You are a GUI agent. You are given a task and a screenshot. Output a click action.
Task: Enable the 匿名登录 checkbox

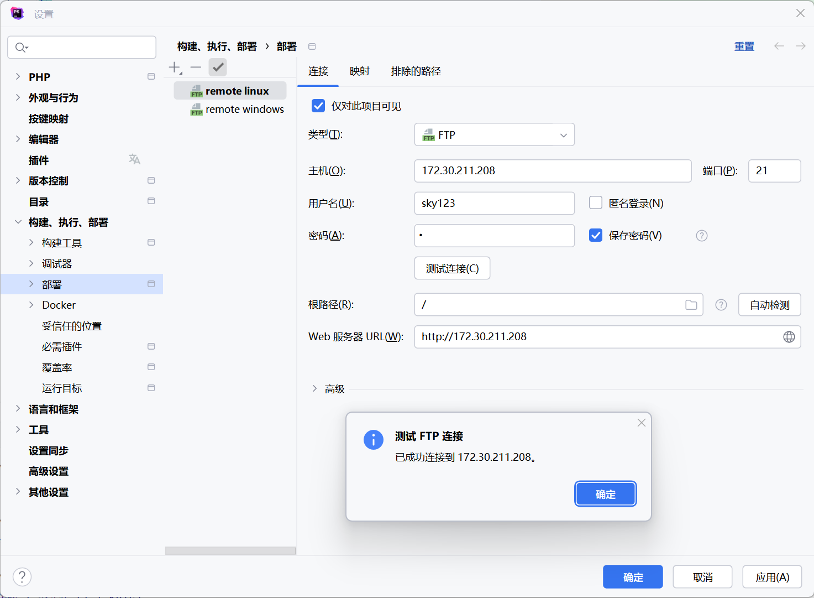click(x=596, y=203)
